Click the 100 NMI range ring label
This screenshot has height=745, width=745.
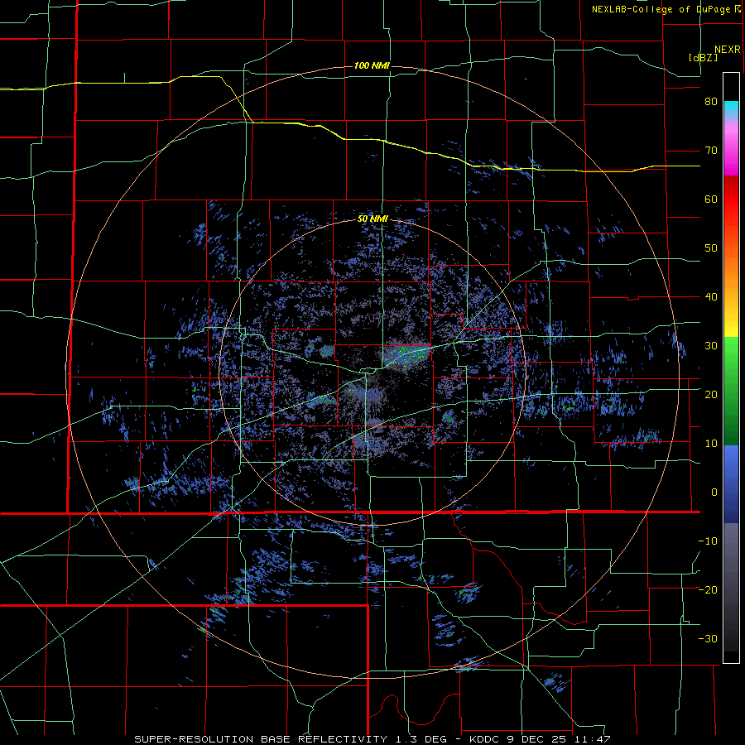click(x=372, y=65)
